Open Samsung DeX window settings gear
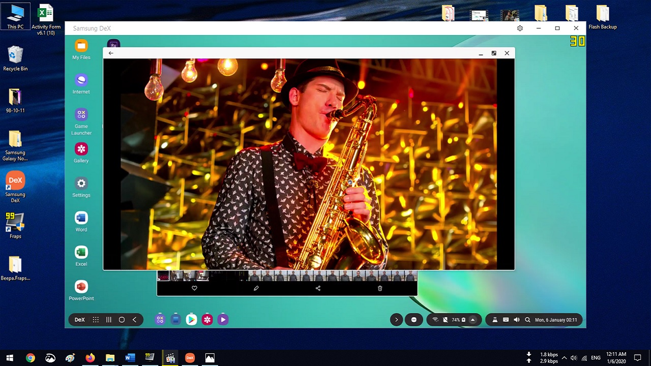651x366 pixels. coord(520,28)
